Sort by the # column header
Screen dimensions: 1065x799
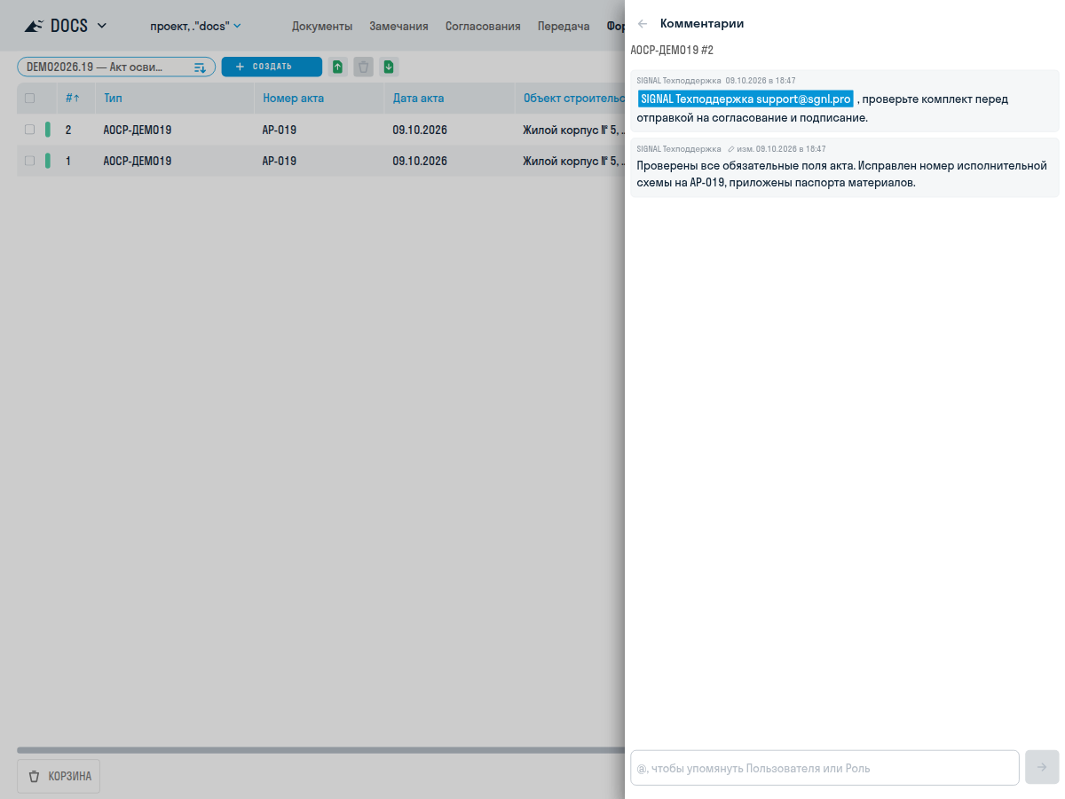click(73, 99)
